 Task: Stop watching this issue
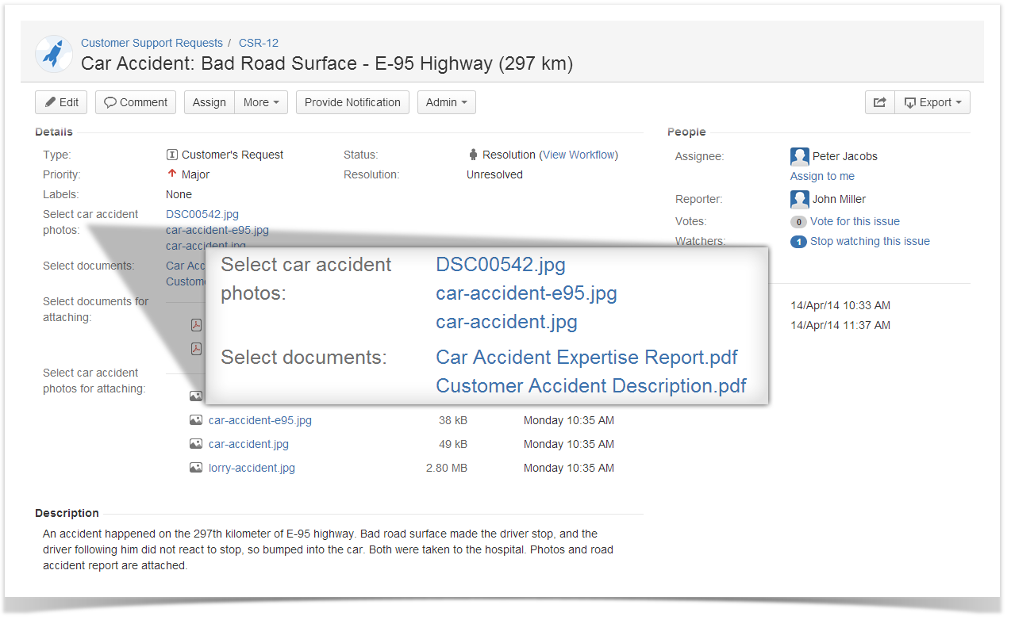pos(870,241)
